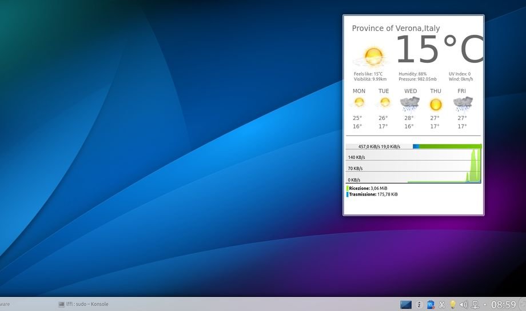Click the current weather sun icon
This screenshot has width=526, height=311.
pyautogui.click(x=372, y=57)
